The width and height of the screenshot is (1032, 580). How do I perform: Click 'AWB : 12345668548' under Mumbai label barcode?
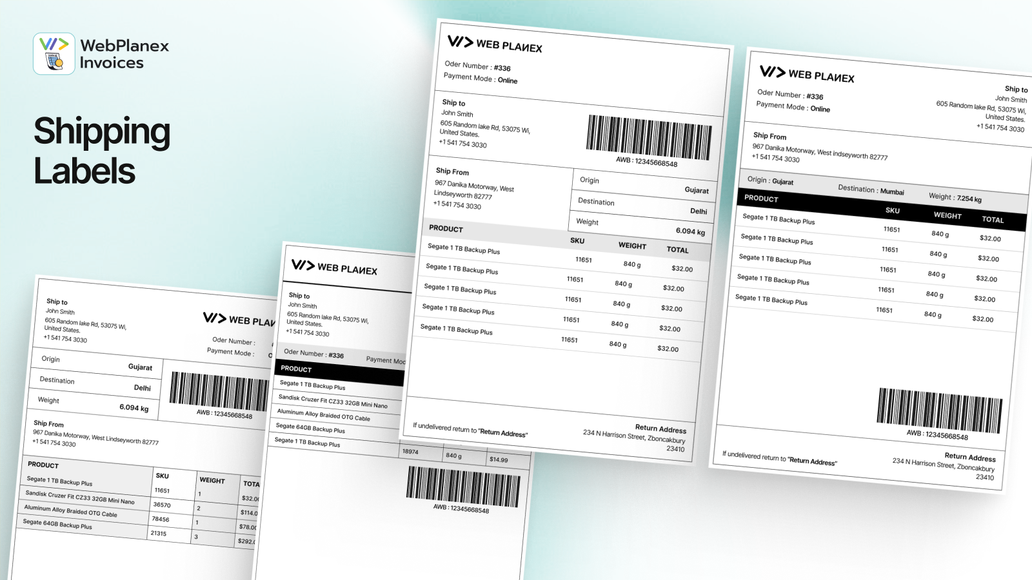pyautogui.click(x=937, y=434)
